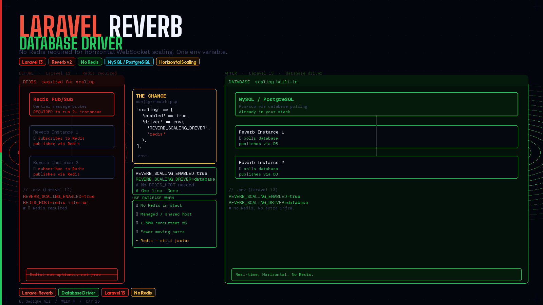
Task: Expand the 'DATABASE scaling built-in' header
Action: [263, 82]
